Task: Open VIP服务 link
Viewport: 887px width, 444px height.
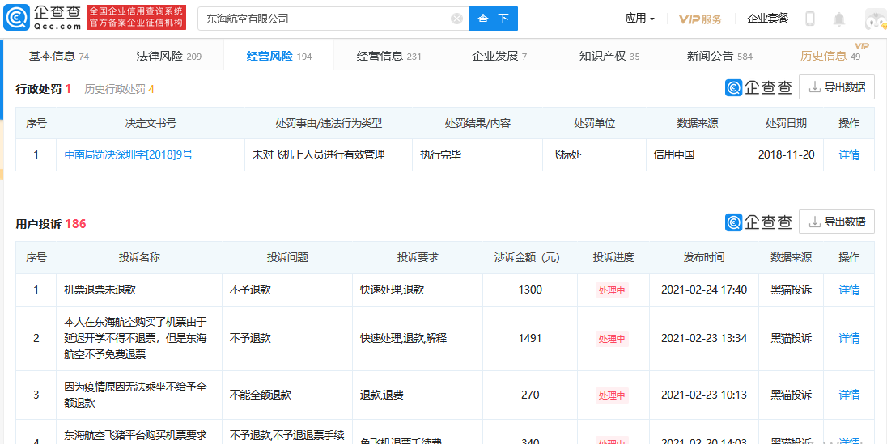Action: coord(700,19)
